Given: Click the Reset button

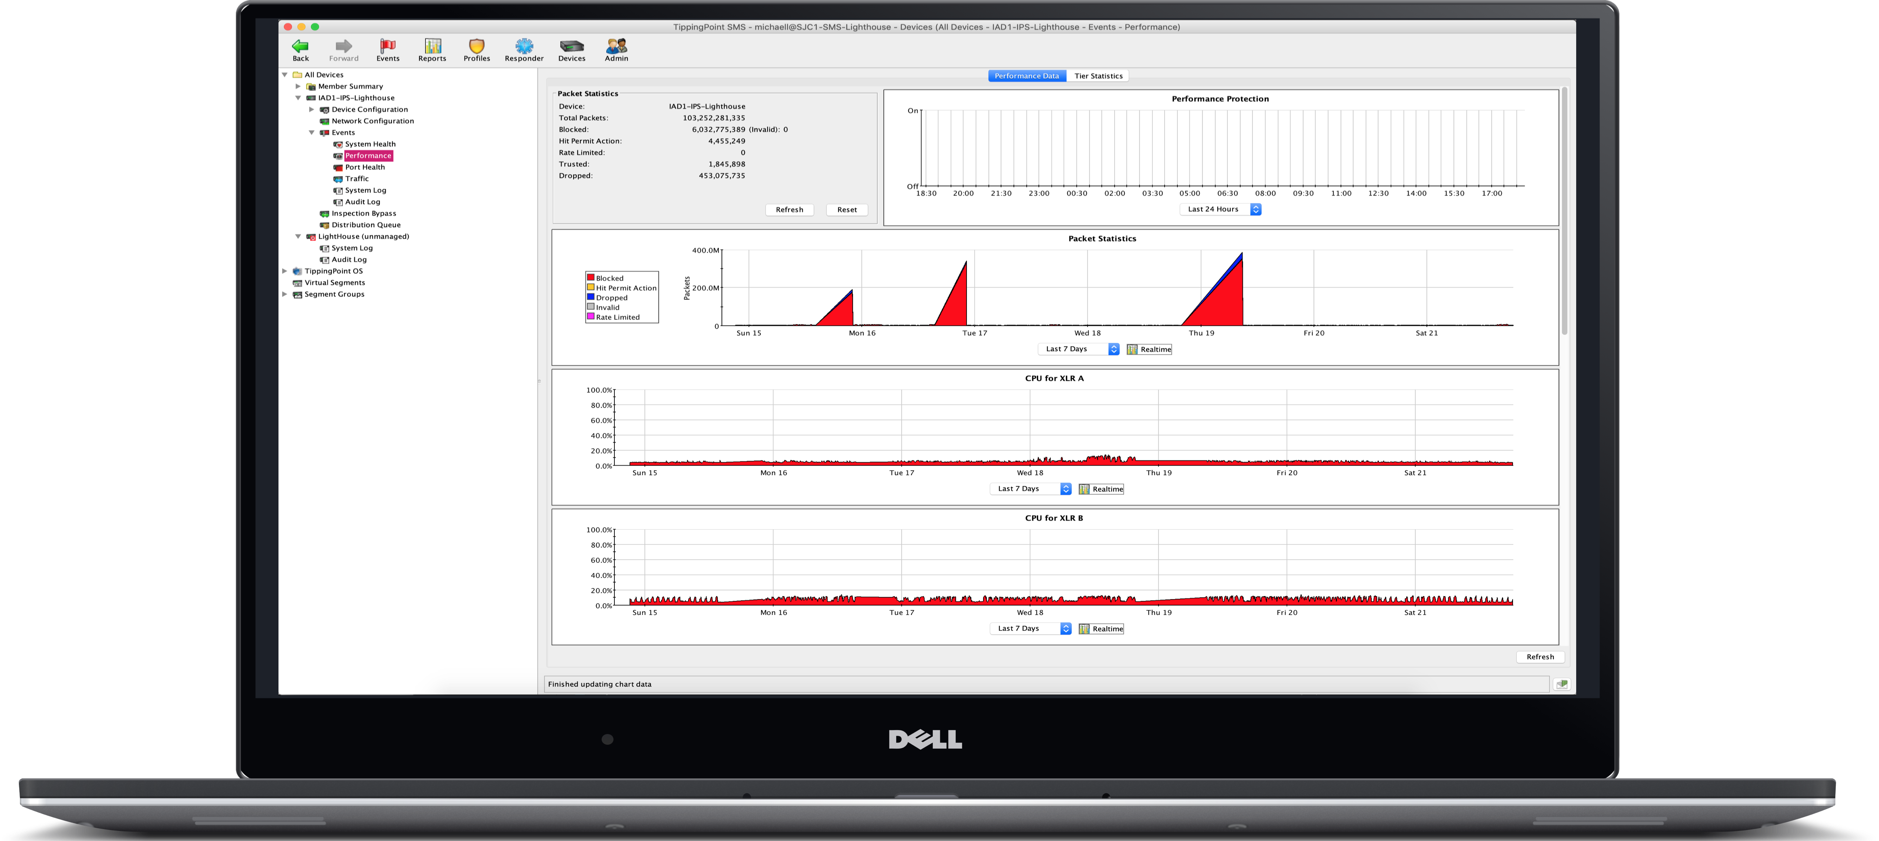Looking at the screenshot, I should [x=847, y=210].
